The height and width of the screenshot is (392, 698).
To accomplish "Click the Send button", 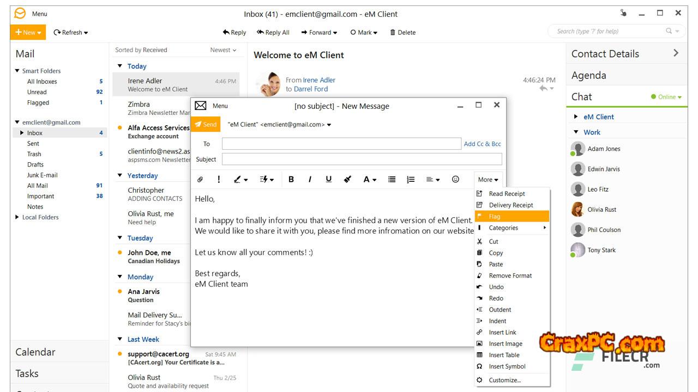I will (206, 125).
